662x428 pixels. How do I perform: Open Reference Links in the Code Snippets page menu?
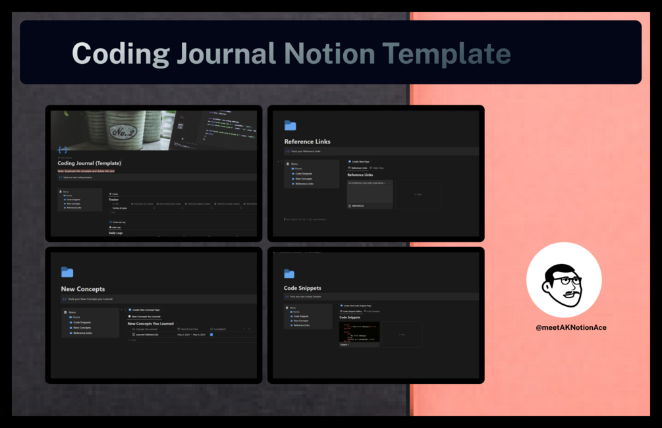coord(300,325)
